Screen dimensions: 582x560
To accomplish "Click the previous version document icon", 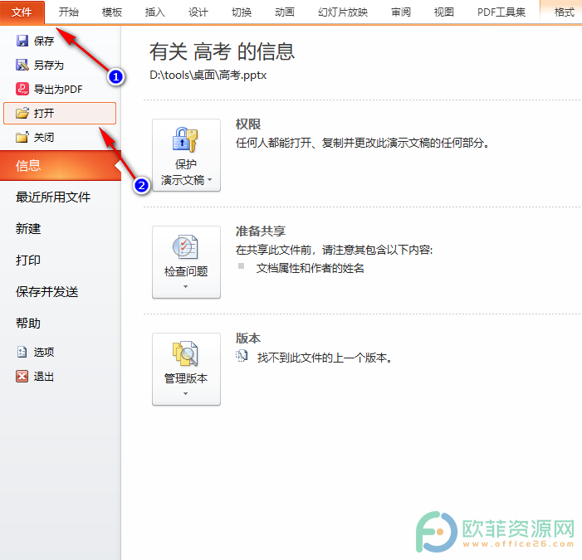I will (242, 357).
